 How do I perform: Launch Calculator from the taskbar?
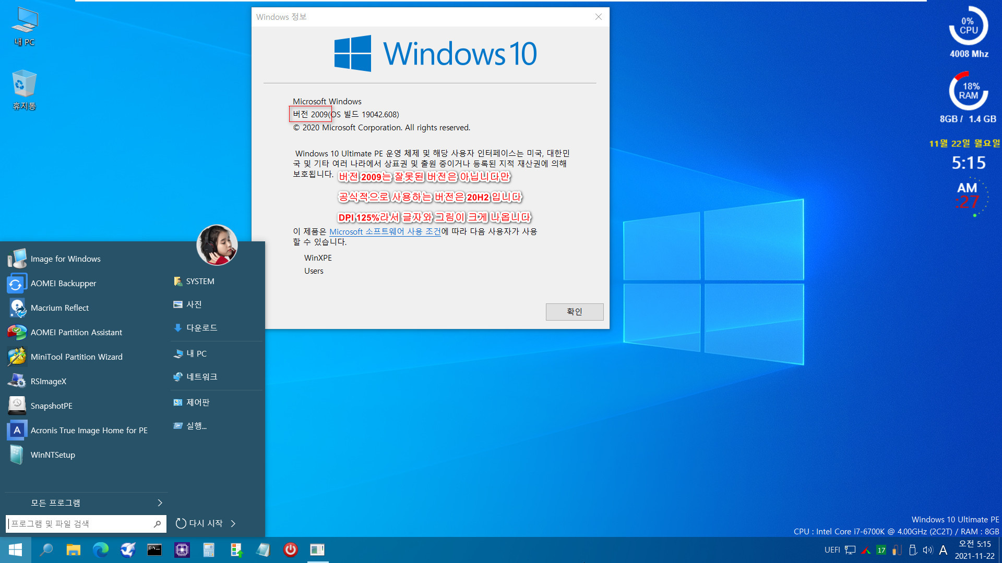click(209, 550)
